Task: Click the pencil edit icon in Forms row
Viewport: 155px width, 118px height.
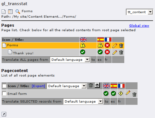Action: (115, 46)
